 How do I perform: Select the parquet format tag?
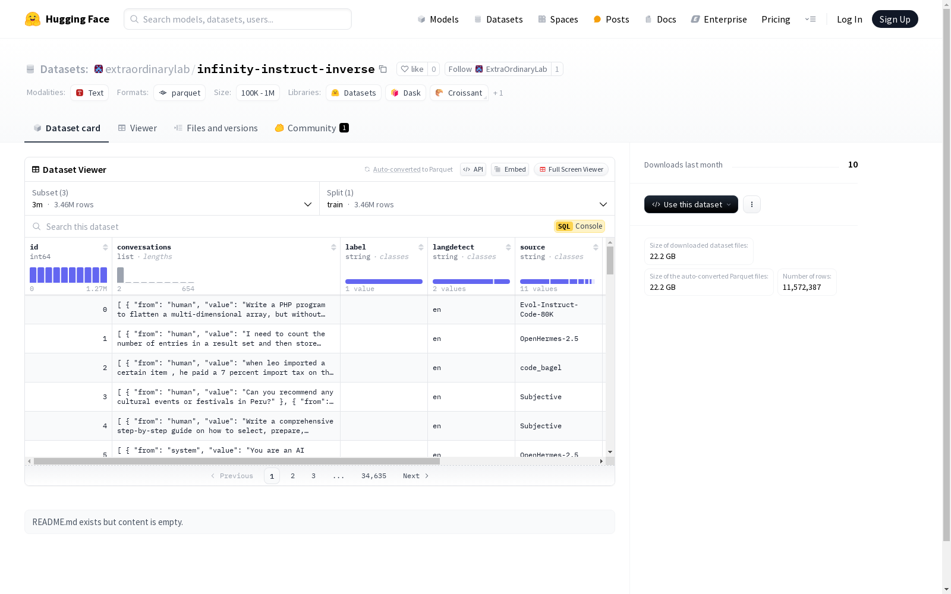point(180,93)
